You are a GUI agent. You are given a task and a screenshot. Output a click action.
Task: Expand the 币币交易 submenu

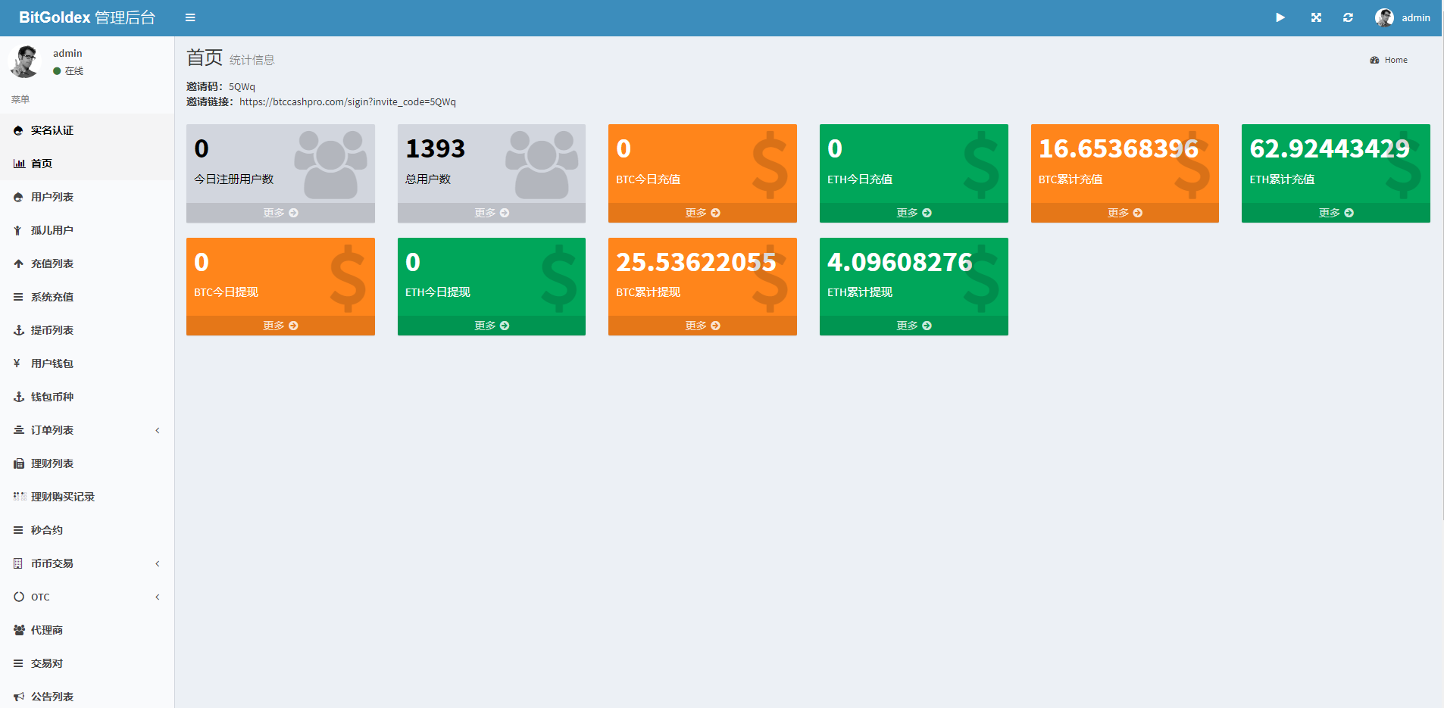click(158, 563)
